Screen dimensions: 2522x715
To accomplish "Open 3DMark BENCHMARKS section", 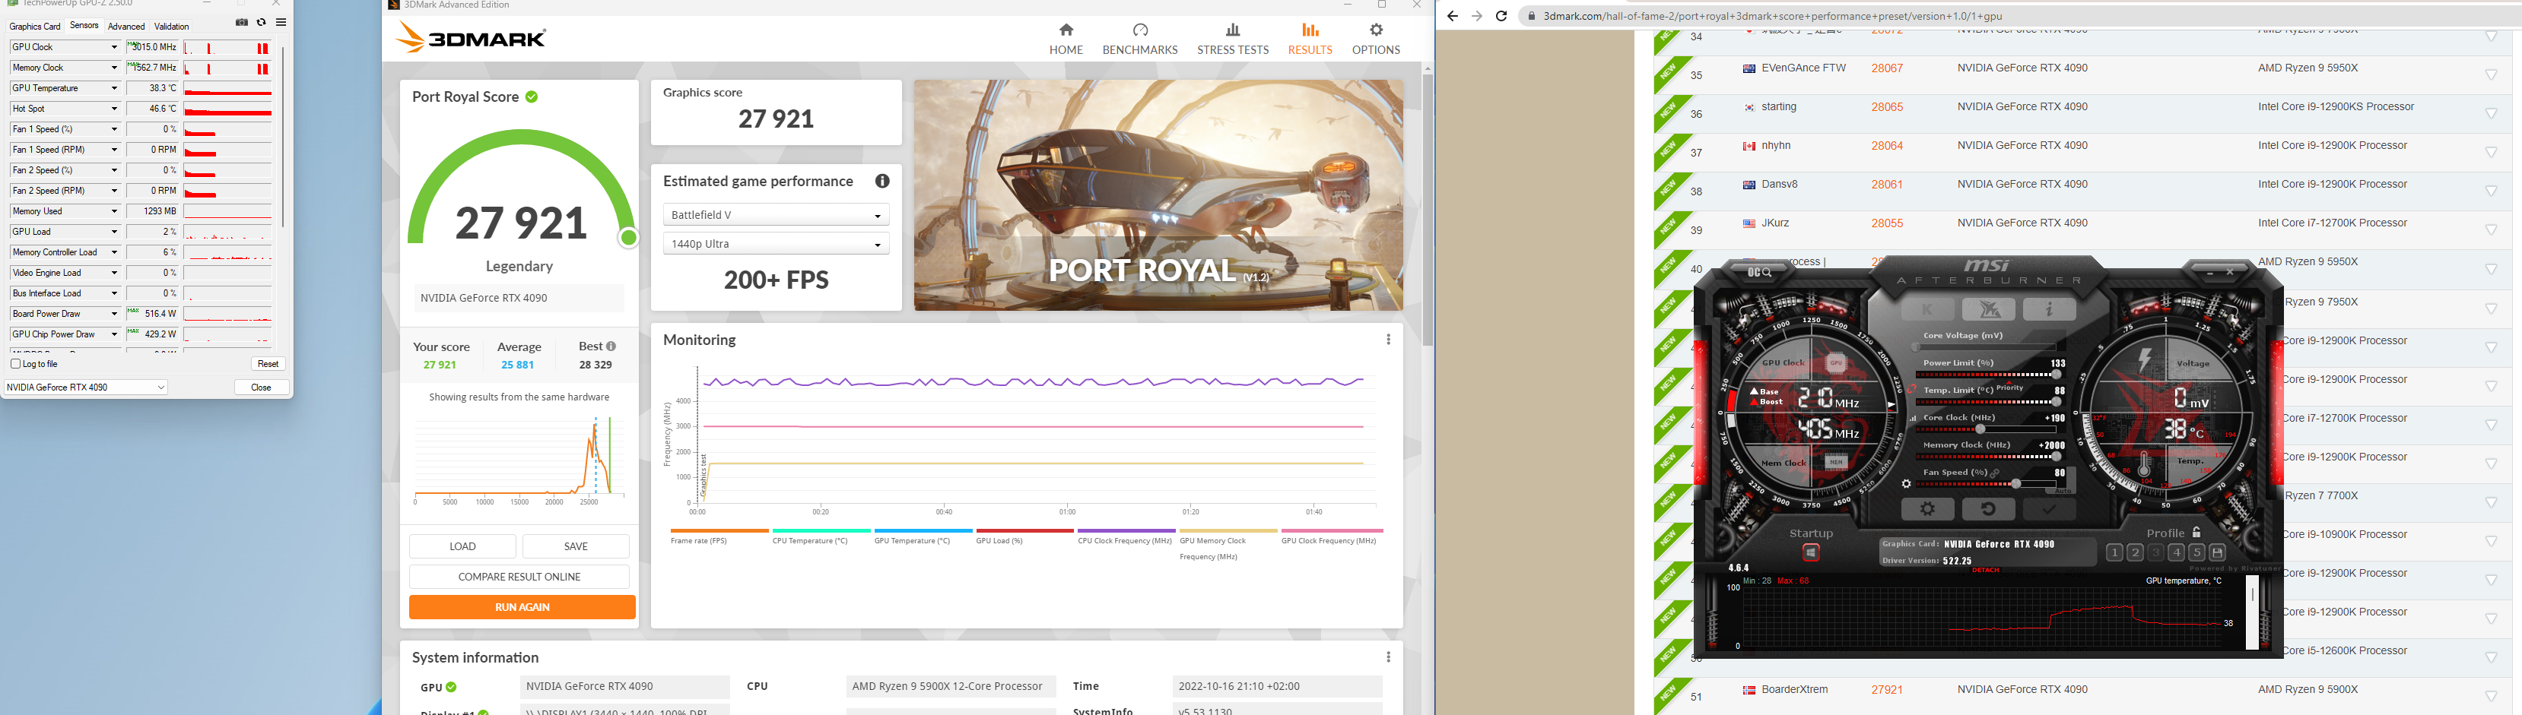I will [1139, 39].
